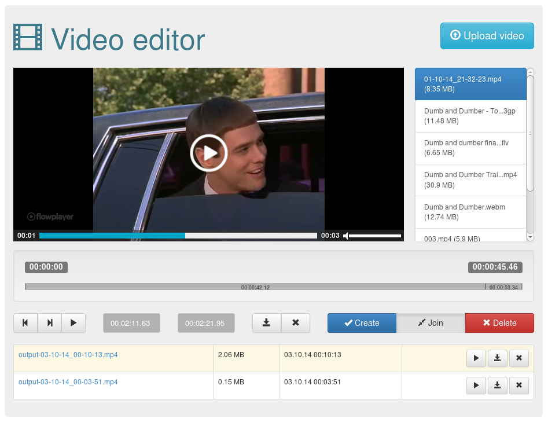
Task: Click the toolbar download icon button
Action: point(267,322)
